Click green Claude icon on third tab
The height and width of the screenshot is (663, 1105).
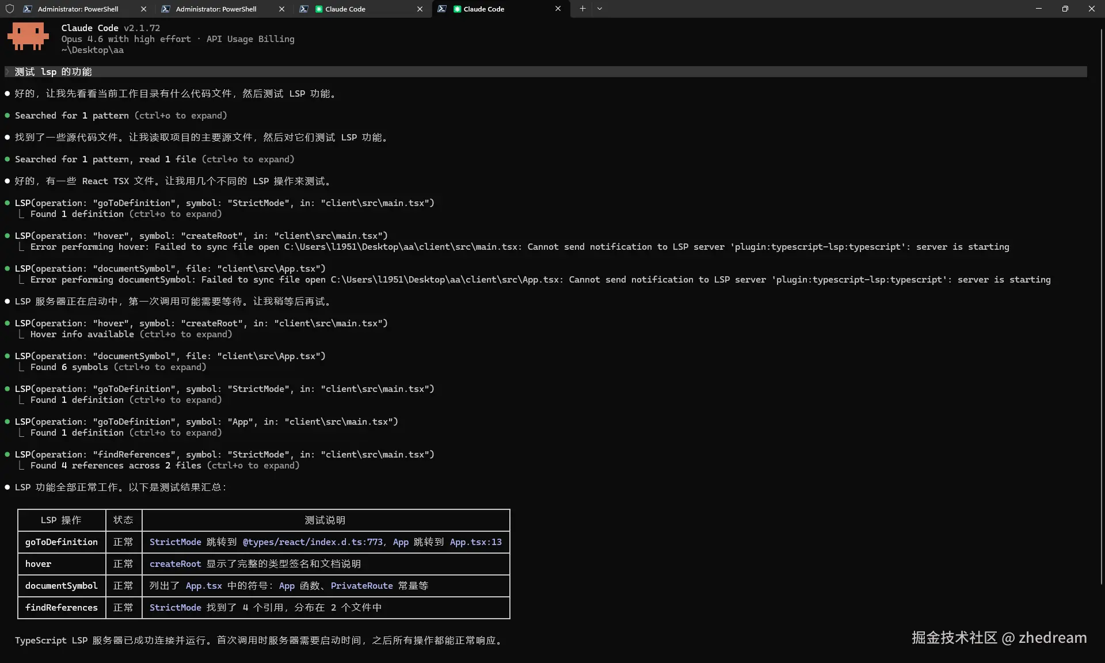[x=318, y=9]
